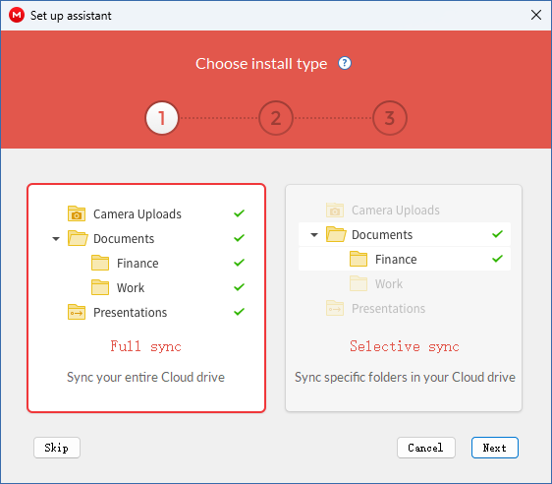The height and width of the screenshot is (484, 552).
Task: Click dimmed 'Camera Uploads' label in Selective sync
Action: [396, 211]
